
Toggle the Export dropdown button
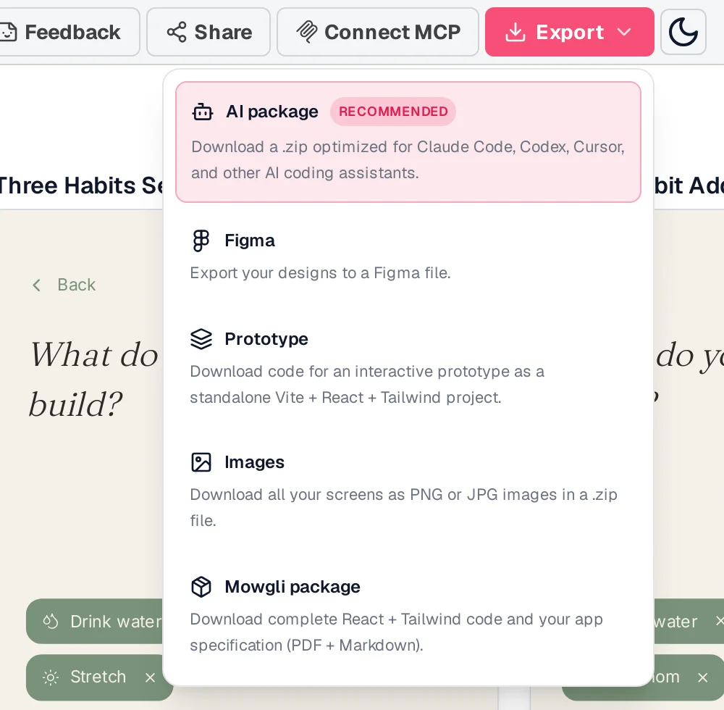(x=569, y=32)
